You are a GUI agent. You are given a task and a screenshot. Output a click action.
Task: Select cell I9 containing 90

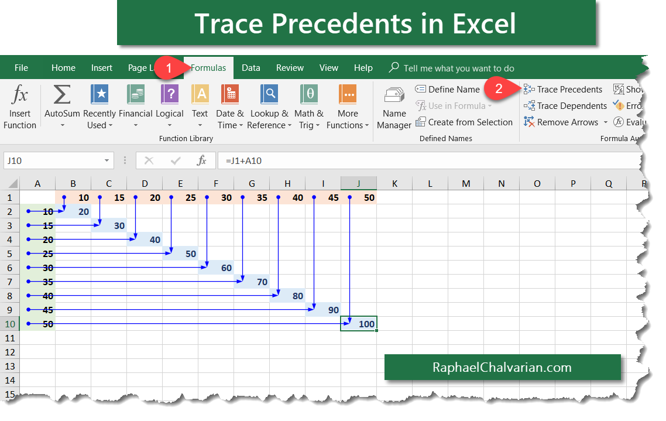[323, 310]
